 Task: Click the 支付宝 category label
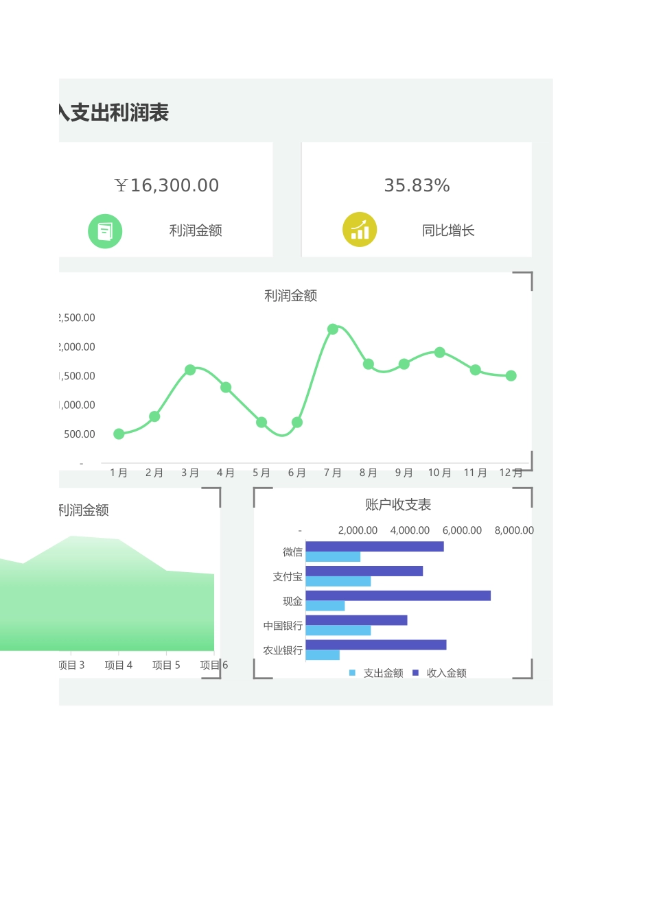point(287,577)
